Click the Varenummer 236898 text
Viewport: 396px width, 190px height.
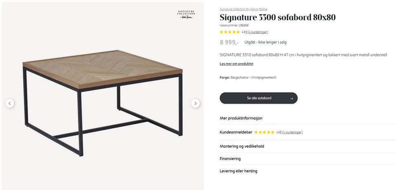click(234, 26)
